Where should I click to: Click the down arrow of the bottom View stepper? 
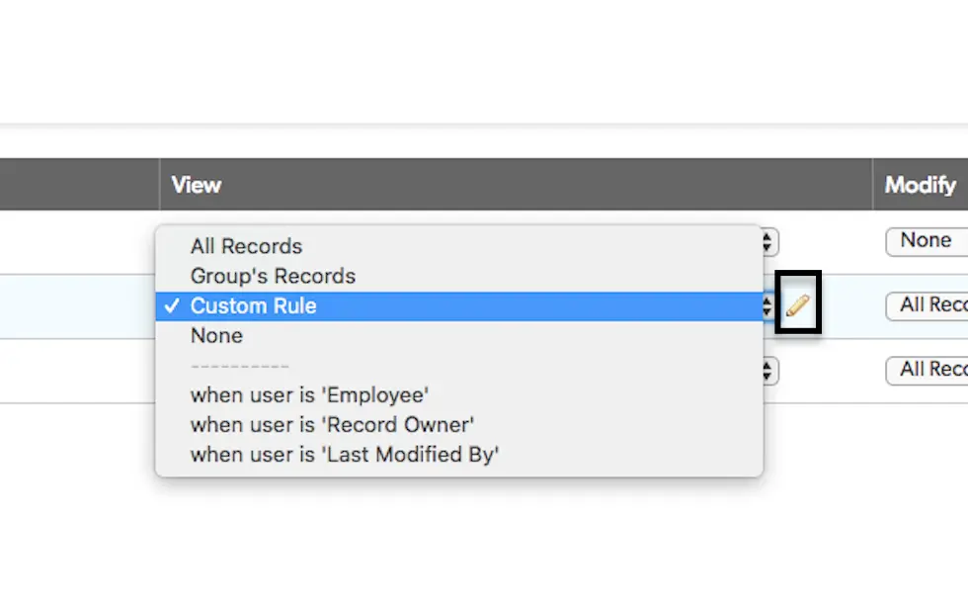click(x=767, y=376)
